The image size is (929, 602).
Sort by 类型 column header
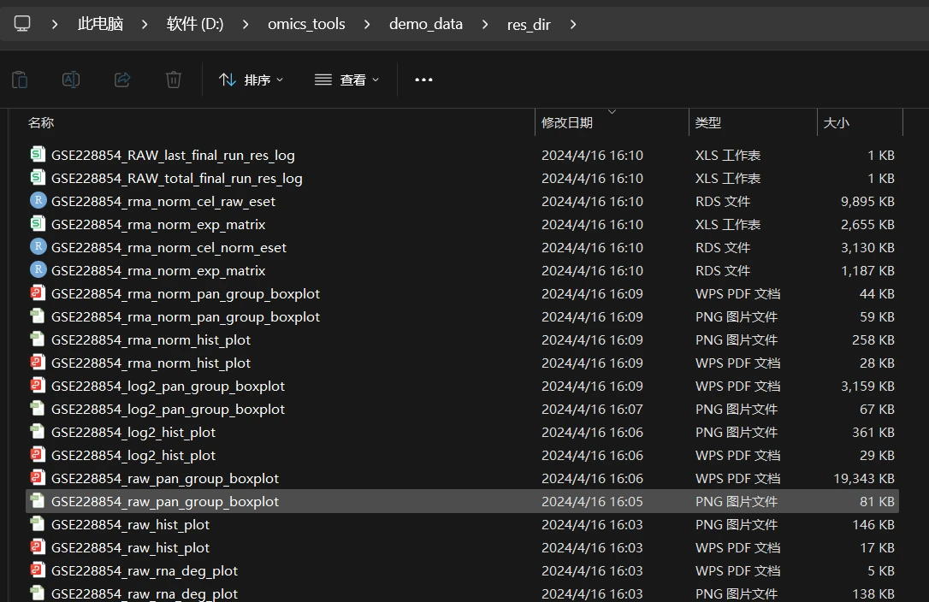click(x=708, y=122)
